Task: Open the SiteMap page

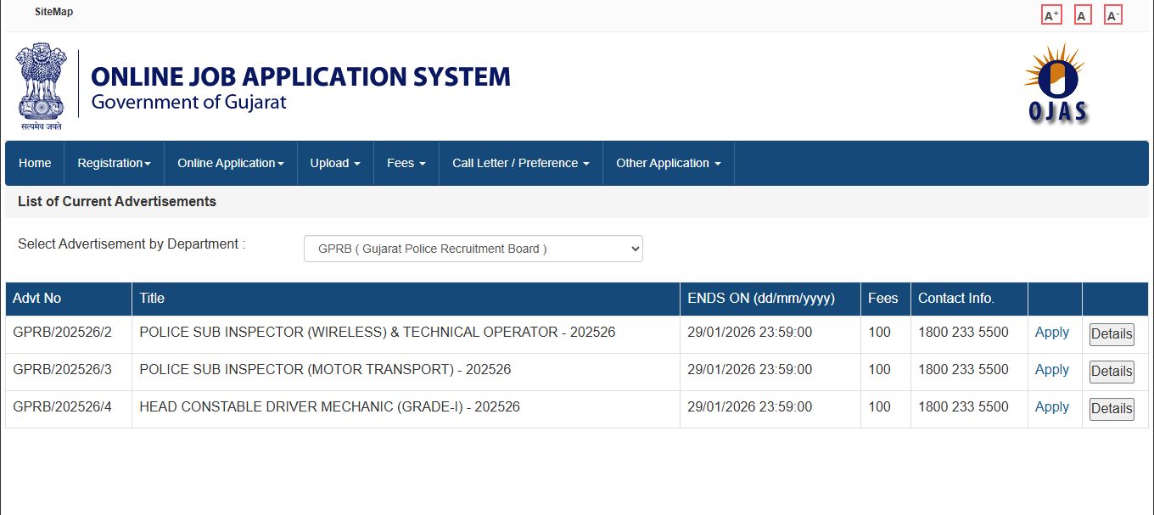Action: click(54, 11)
